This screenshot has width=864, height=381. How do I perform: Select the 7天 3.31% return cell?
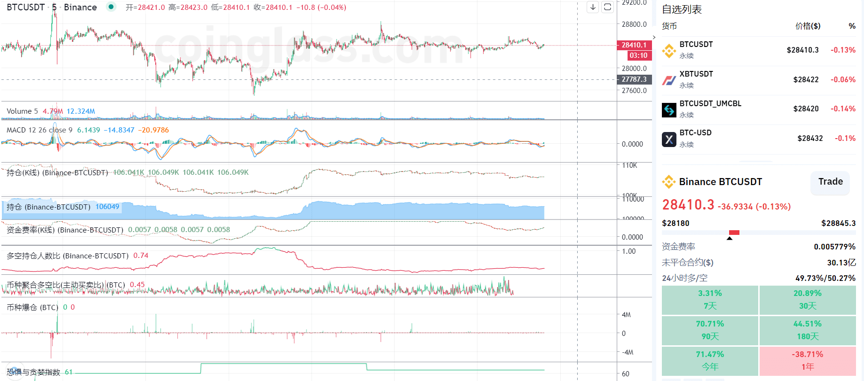click(x=710, y=300)
